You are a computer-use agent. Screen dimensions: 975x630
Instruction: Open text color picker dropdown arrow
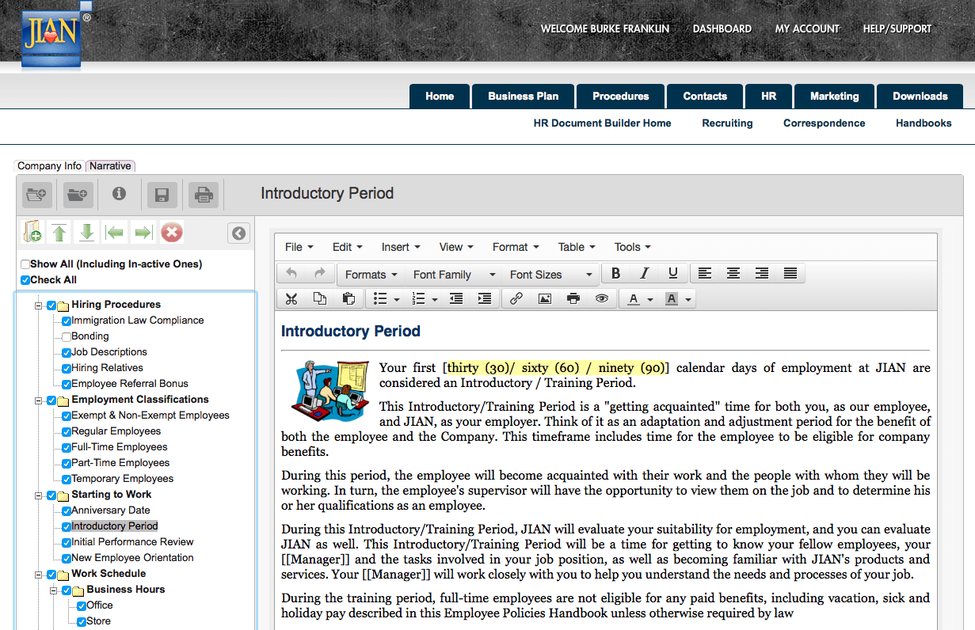pyautogui.click(x=651, y=299)
